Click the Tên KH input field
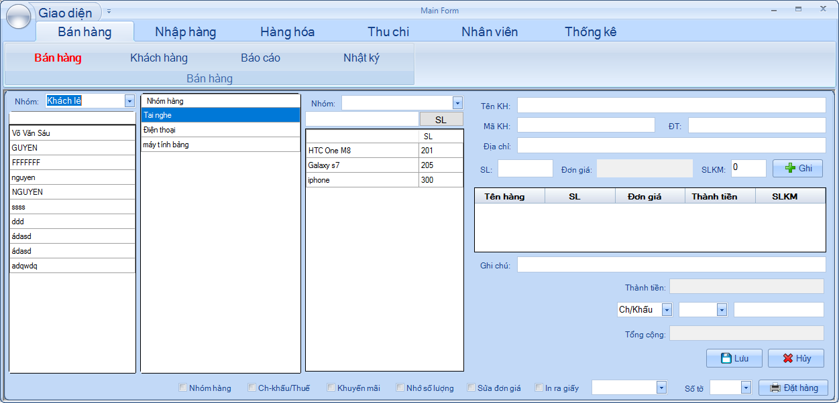The width and height of the screenshot is (839, 403). click(671, 105)
